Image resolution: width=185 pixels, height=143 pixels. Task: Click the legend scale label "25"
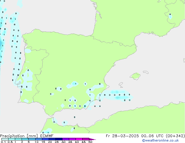[x=57, y=142]
